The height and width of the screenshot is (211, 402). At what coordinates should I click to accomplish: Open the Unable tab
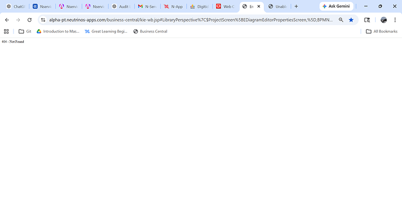[x=278, y=6]
